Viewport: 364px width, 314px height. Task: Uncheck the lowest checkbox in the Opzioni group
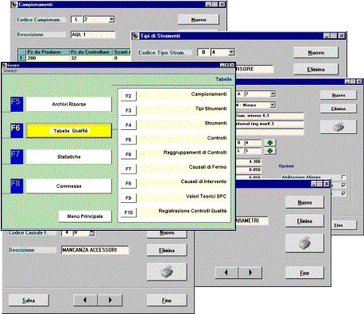343,193
